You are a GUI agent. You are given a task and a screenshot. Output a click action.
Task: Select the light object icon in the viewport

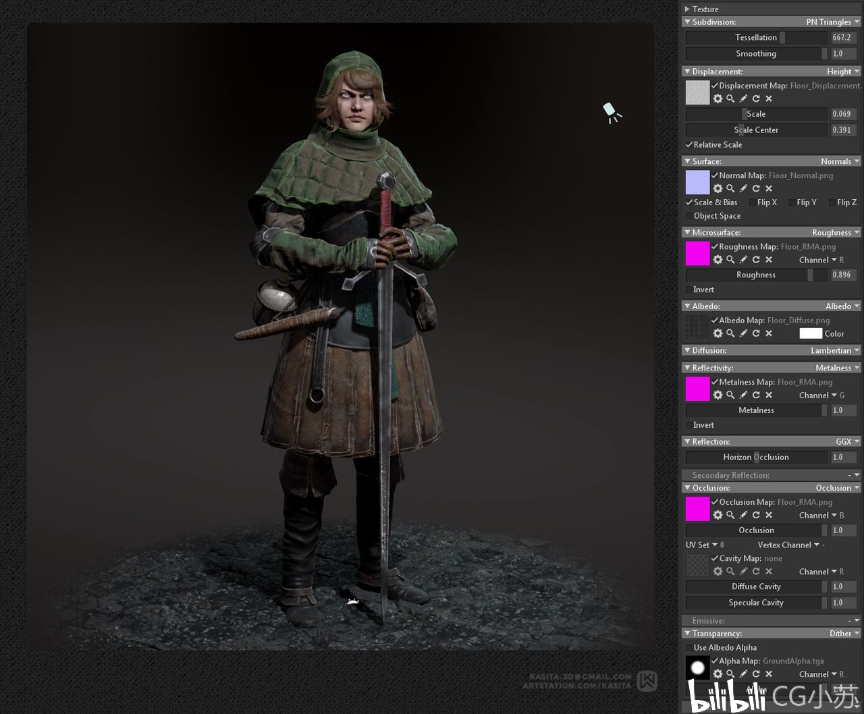612,112
